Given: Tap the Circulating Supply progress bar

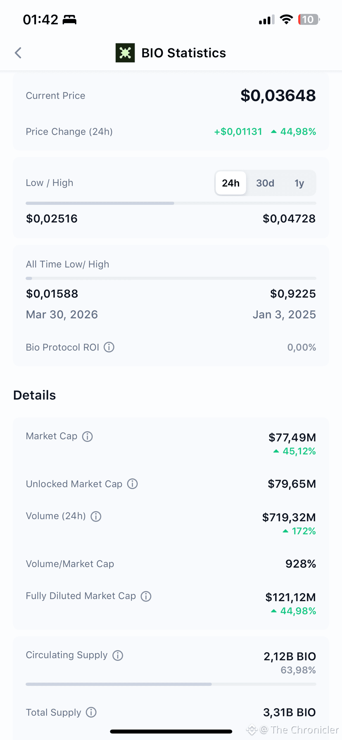Looking at the screenshot, I should coord(171,684).
